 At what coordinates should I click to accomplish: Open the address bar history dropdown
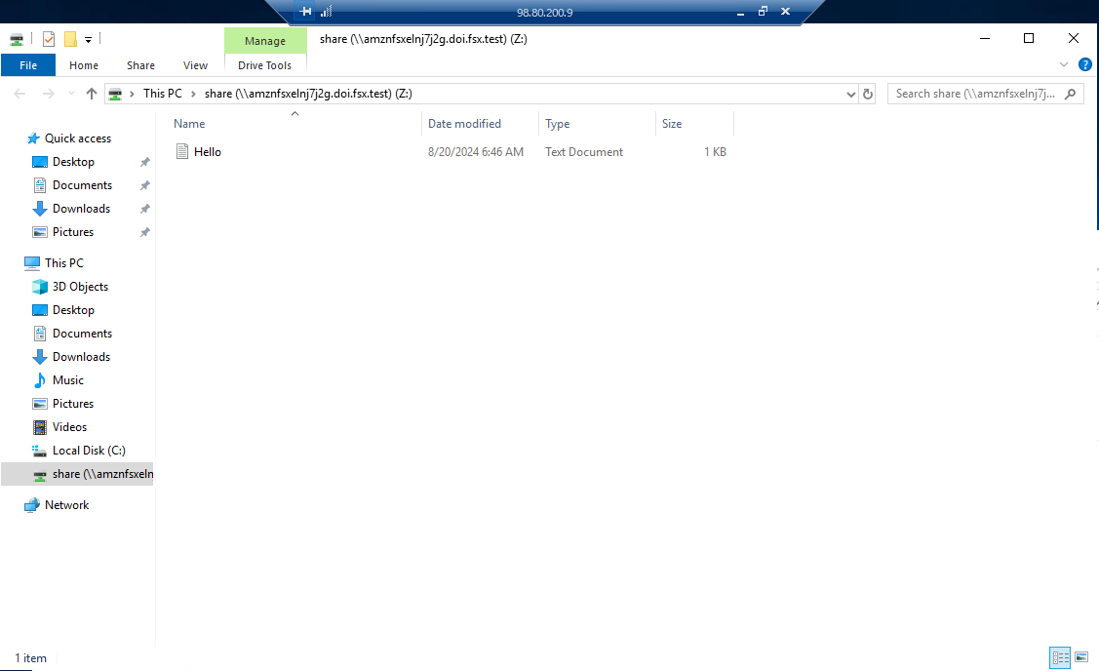[851, 94]
